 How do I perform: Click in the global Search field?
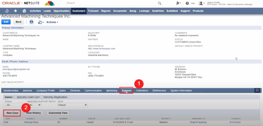[112, 3]
